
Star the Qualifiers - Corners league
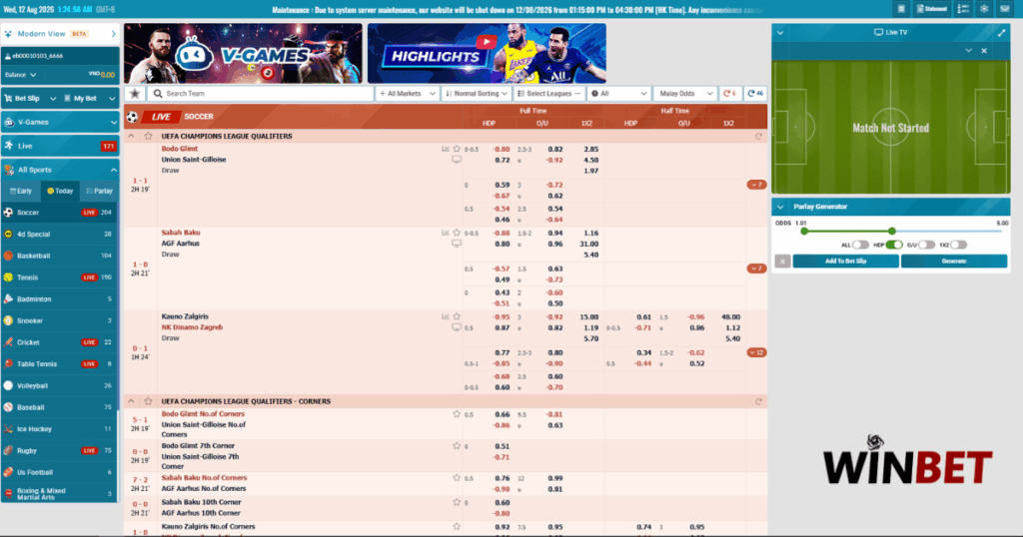pyautogui.click(x=148, y=401)
